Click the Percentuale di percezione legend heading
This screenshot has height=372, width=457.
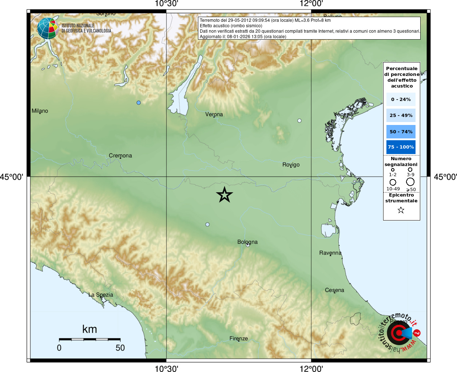click(x=402, y=77)
